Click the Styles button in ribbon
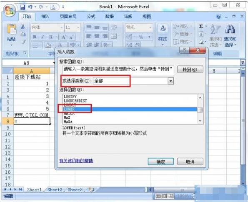 click(163, 35)
